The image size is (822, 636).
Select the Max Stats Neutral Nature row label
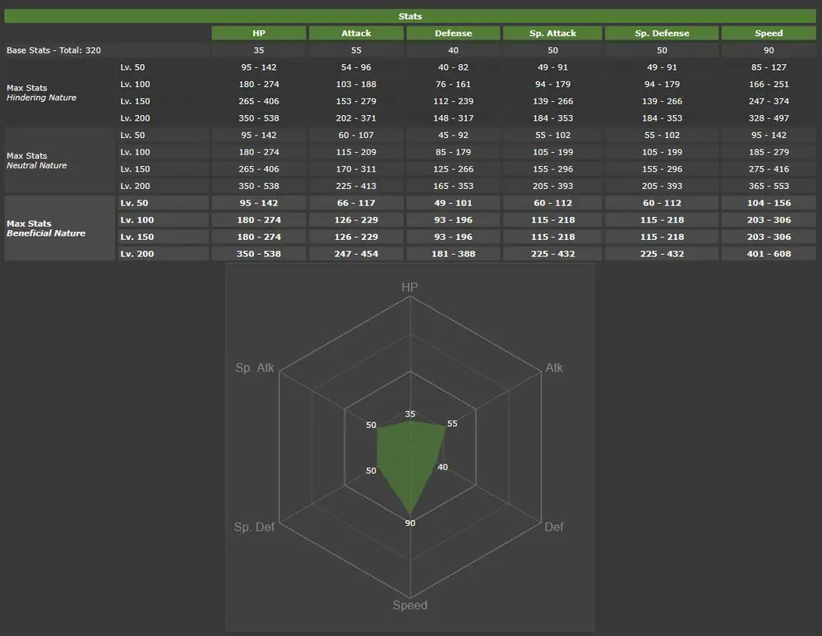point(37,160)
